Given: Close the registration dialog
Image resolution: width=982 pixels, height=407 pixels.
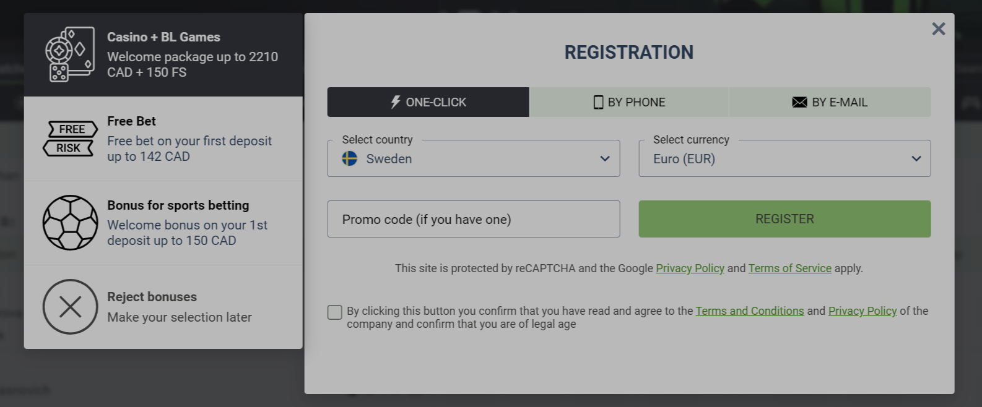Looking at the screenshot, I should point(938,28).
